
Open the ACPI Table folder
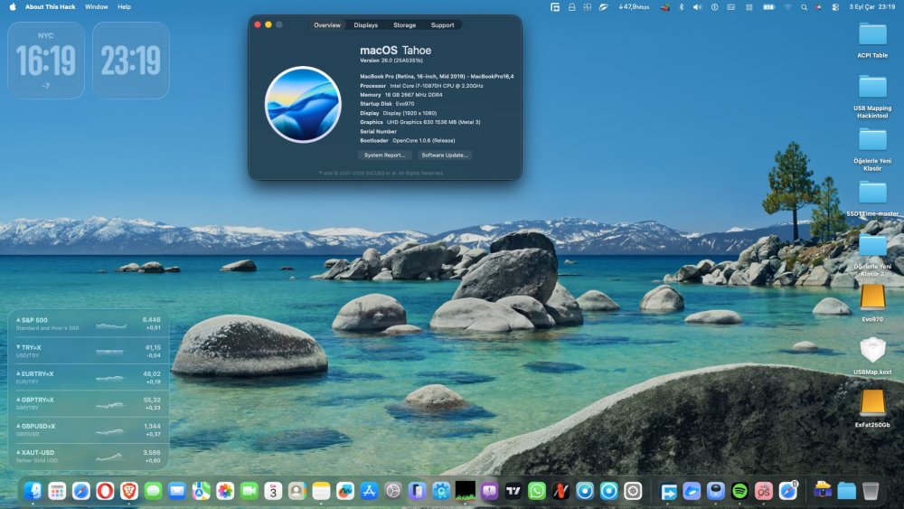tap(872, 41)
